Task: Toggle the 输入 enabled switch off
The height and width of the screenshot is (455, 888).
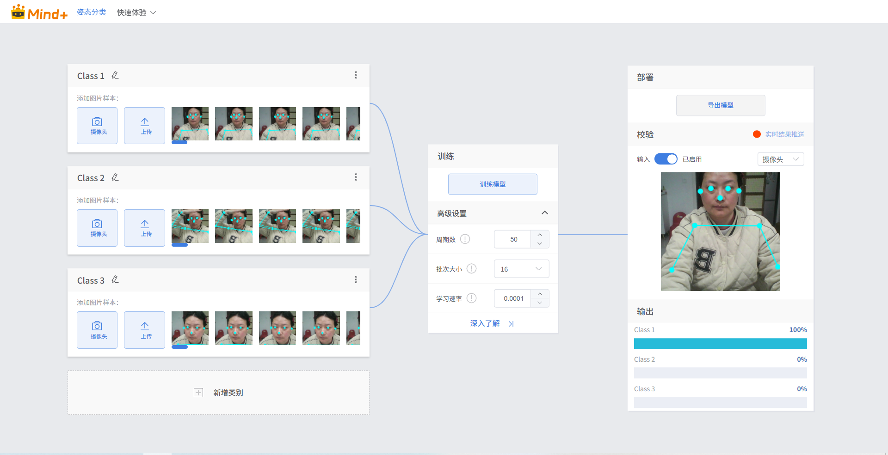Action: pos(666,159)
